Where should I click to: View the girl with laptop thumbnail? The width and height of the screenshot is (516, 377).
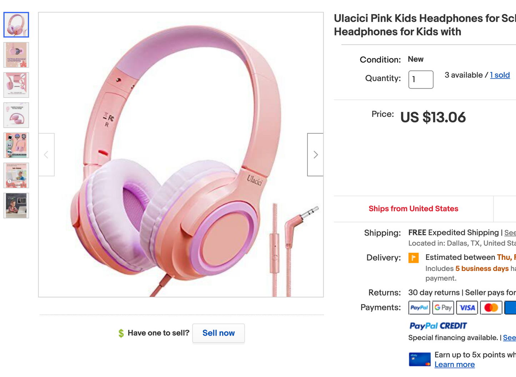pyautogui.click(x=16, y=205)
